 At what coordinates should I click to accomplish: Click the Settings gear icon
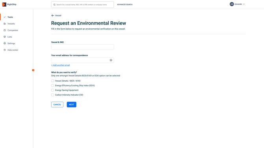[5, 43]
